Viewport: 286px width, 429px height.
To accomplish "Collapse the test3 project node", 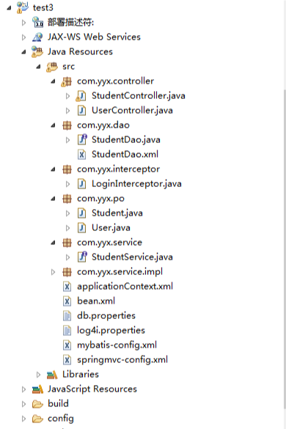I will click(9, 8).
